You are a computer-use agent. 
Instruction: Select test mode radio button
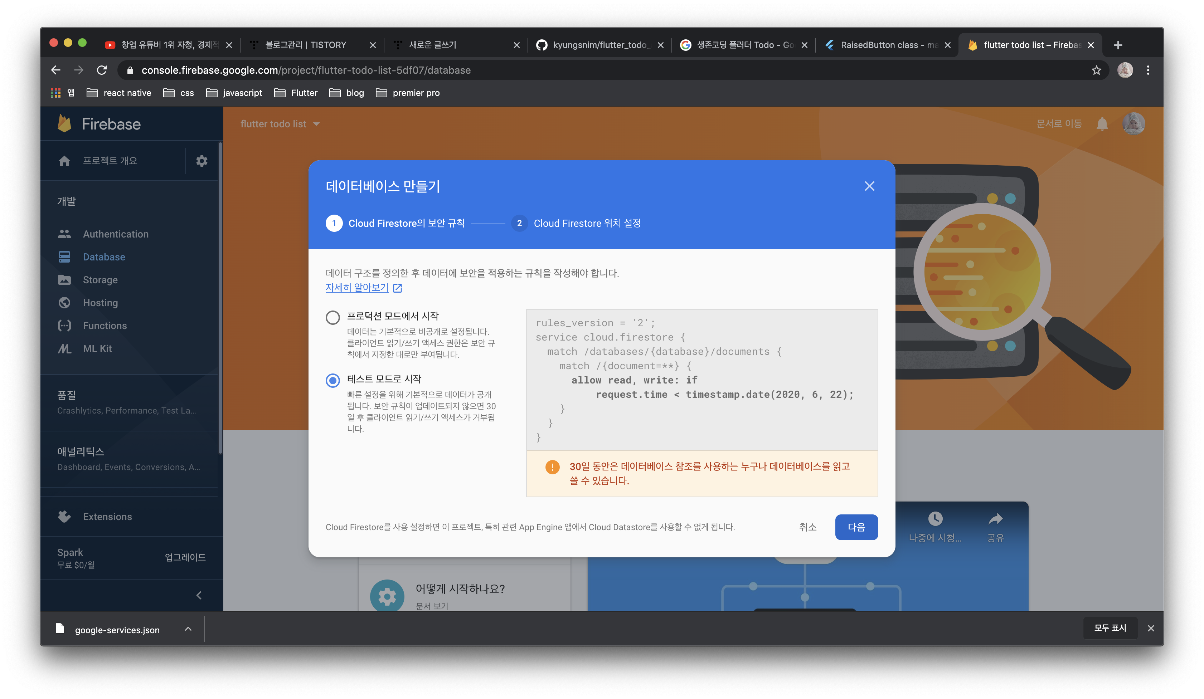pos(332,381)
